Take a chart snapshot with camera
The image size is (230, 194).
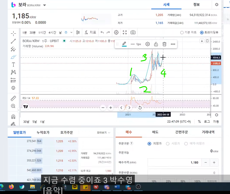pyautogui.click(x=133, y=32)
